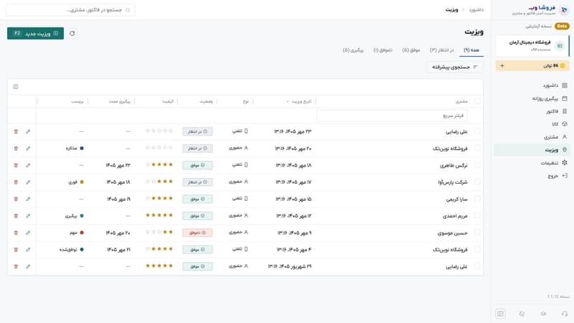
Task: Toggle dark theme icon at sidebar bottom
Action: pyautogui.click(x=522, y=314)
